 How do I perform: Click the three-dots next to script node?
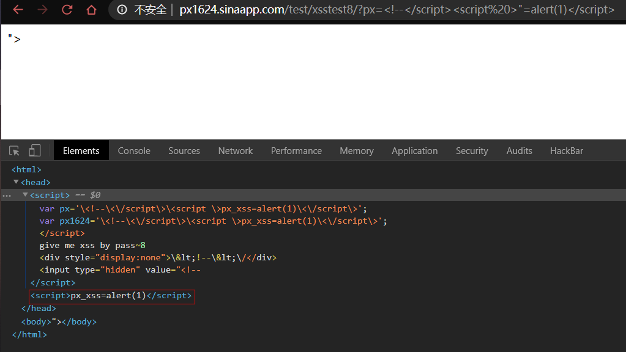pyautogui.click(x=7, y=196)
